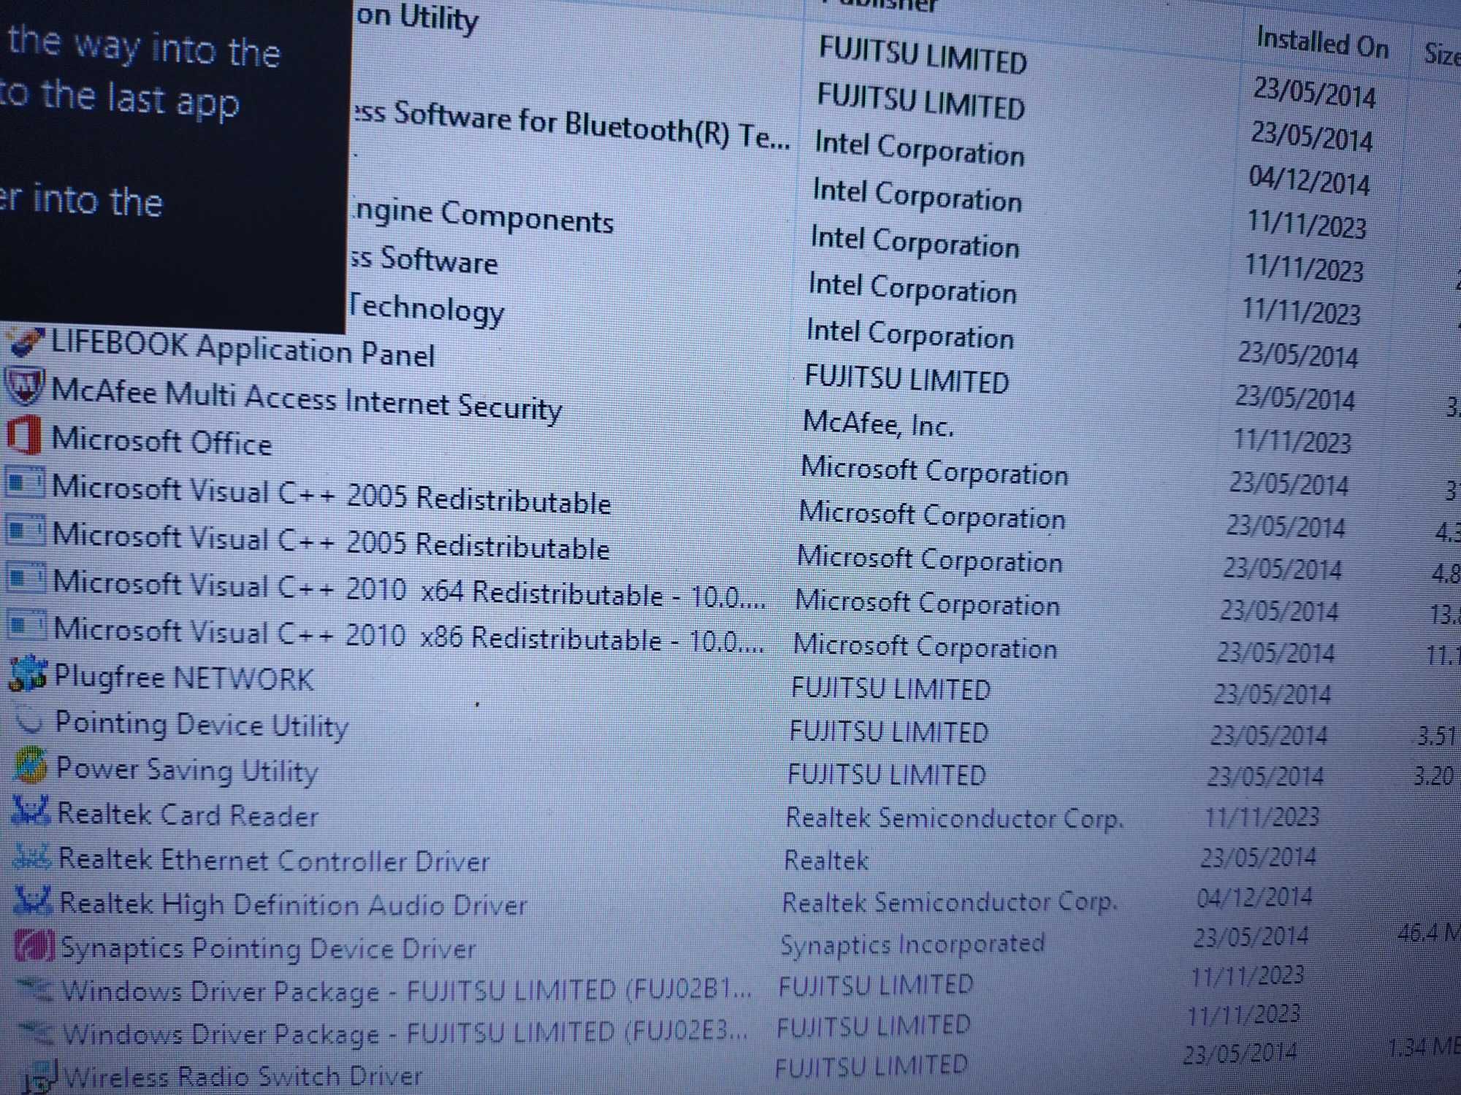Click the Realtek Ethernet Controller Driver icon
The width and height of the screenshot is (1461, 1095).
32,856
